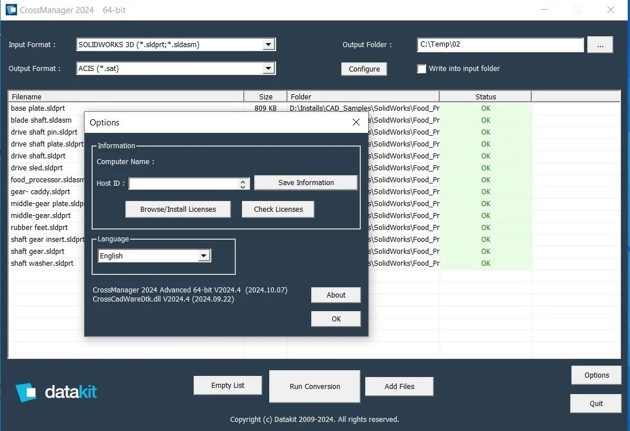Click OK status of shaft washer.sldprt
This screenshot has width=630, height=431.
click(x=485, y=263)
